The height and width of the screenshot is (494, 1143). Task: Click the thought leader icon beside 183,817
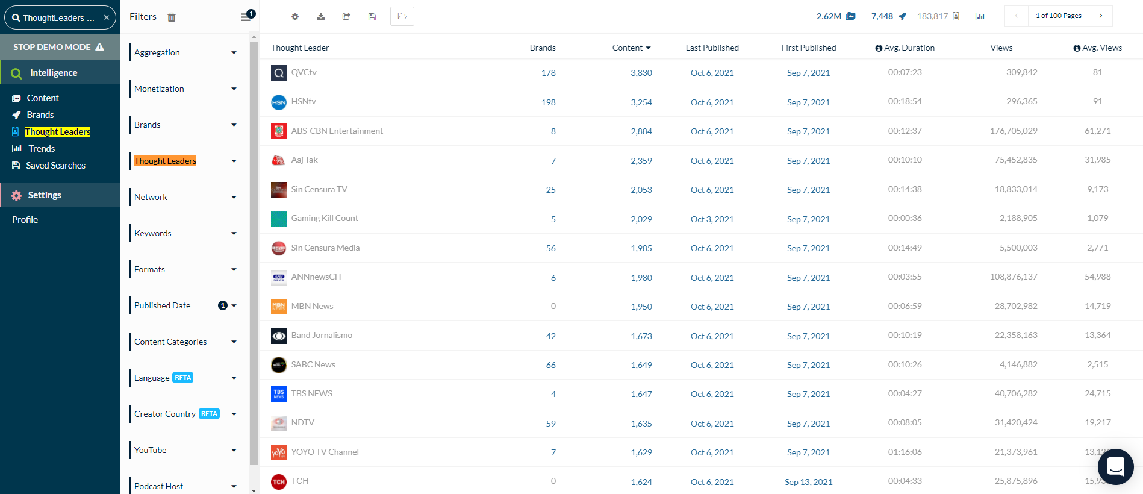pyautogui.click(x=956, y=16)
